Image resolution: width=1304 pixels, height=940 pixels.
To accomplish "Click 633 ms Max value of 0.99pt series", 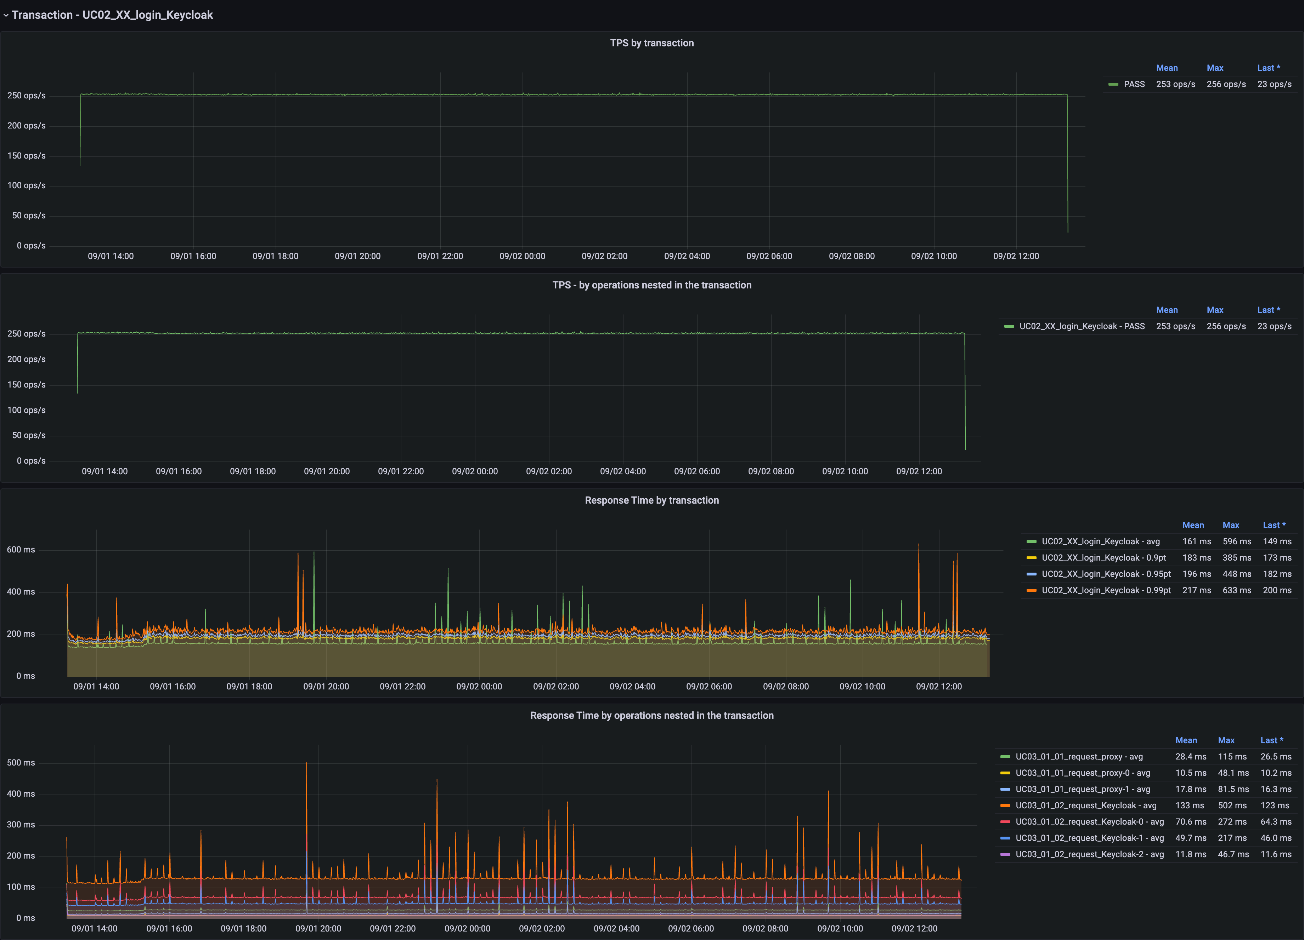I will [x=1237, y=590].
